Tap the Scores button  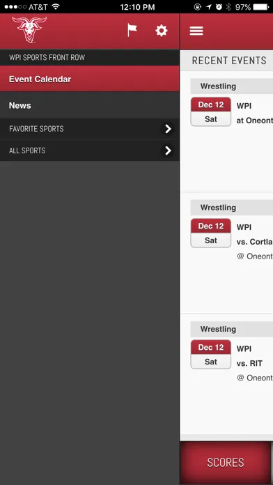226,463
